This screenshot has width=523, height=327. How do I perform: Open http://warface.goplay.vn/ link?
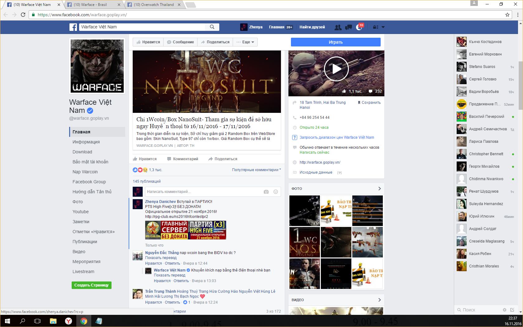coord(320,162)
